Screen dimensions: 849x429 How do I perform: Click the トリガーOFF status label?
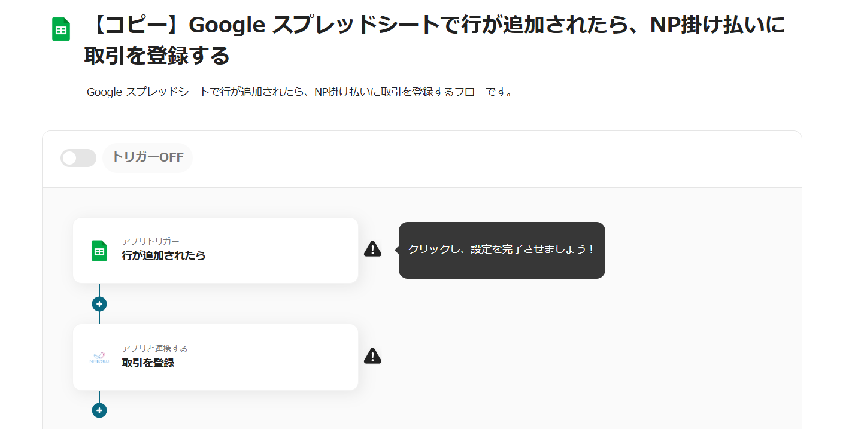pos(147,158)
